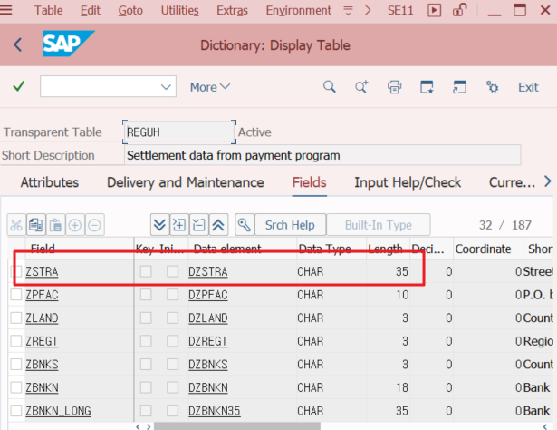Open the overflow menu lines icon after Environment

[x=348, y=10]
